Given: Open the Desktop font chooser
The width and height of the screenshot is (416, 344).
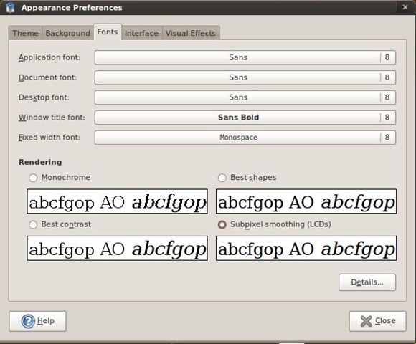Looking at the screenshot, I should pos(245,97).
